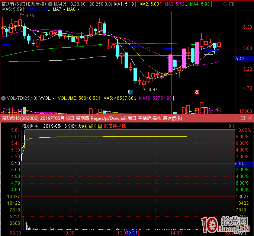
Task: Click the MA4: 5.93 indicator value
Action: 201,4
